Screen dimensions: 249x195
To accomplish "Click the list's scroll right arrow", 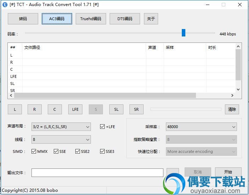I will tap(232, 95).
